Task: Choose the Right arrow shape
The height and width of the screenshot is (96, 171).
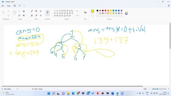Action: tap(62, 13)
